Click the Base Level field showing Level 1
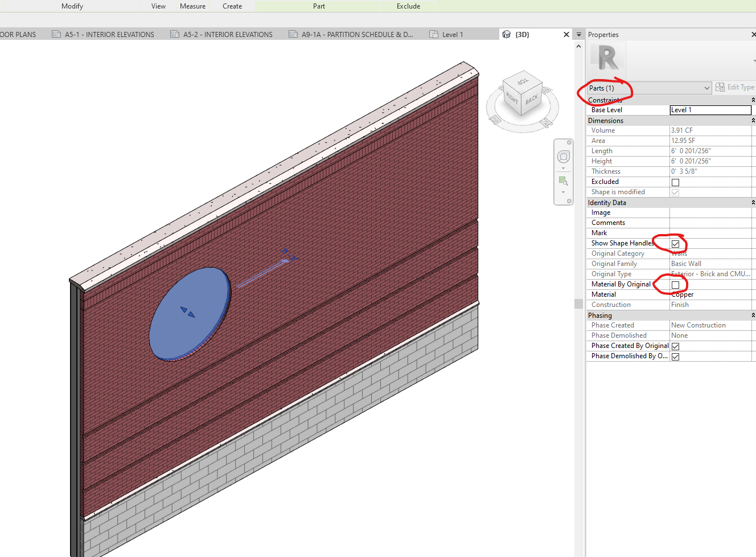The height and width of the screenshot is (557, 756). click(x=710, y=109)
